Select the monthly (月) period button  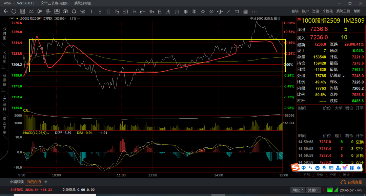[x=177, y=11]
